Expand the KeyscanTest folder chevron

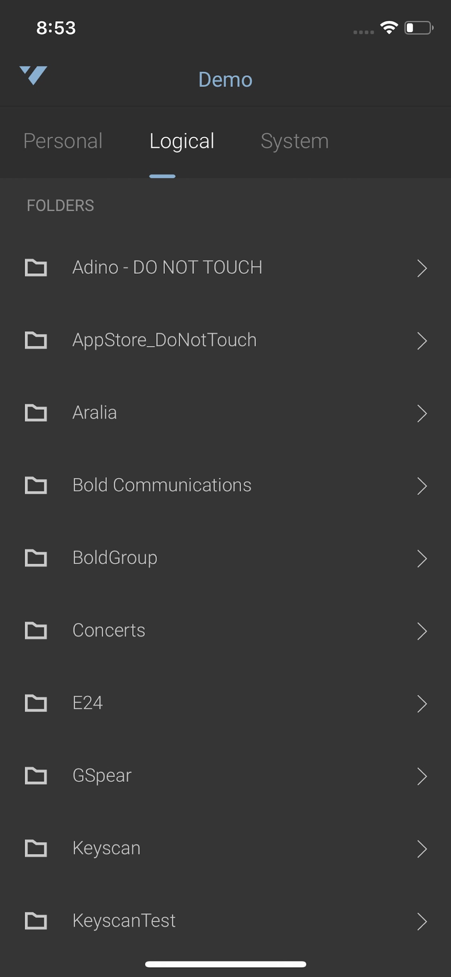[422, 922]
